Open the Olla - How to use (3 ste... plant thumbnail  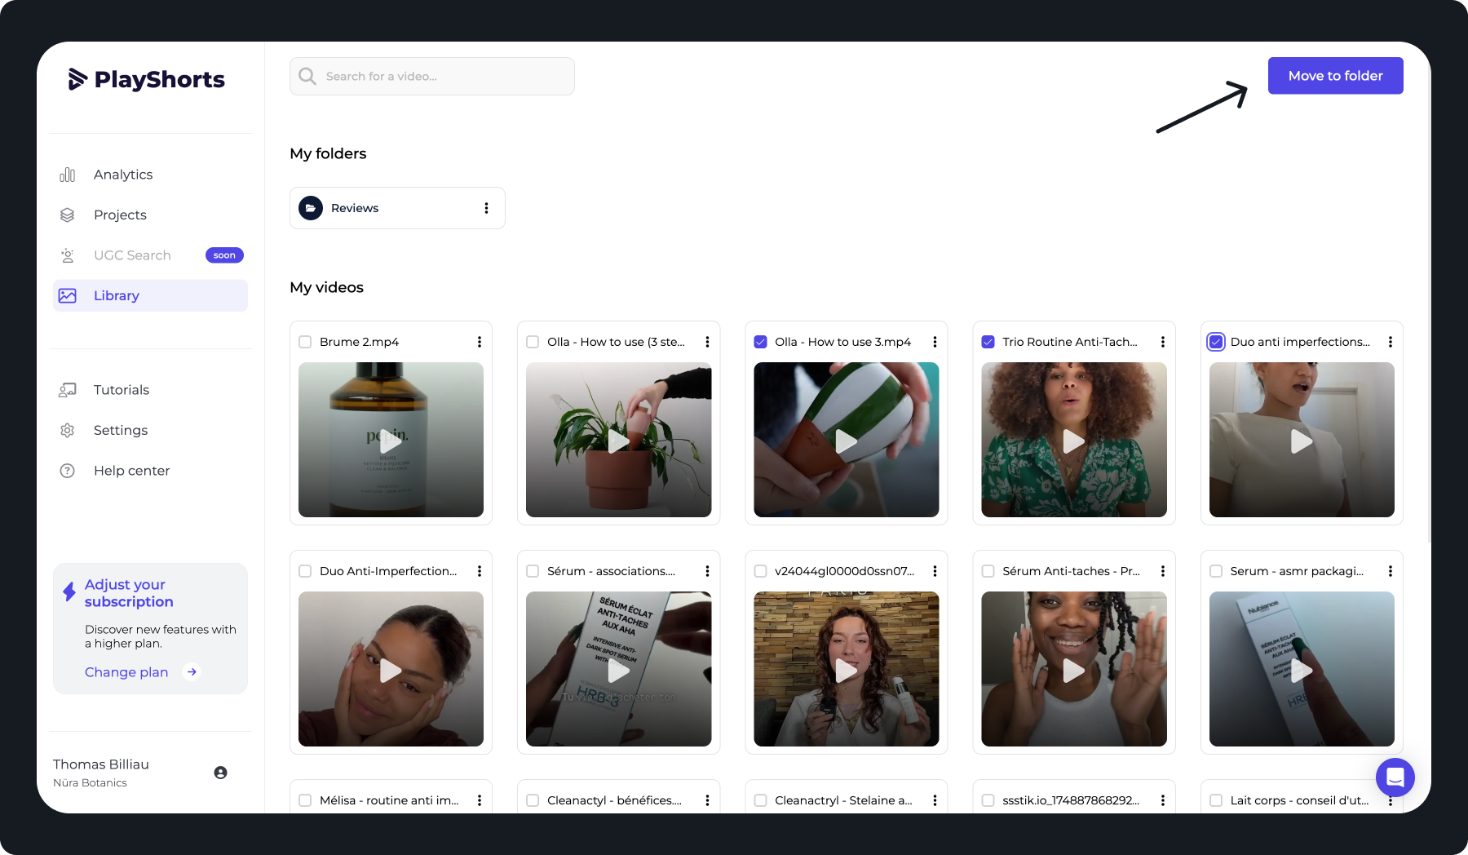coord(619,440)
